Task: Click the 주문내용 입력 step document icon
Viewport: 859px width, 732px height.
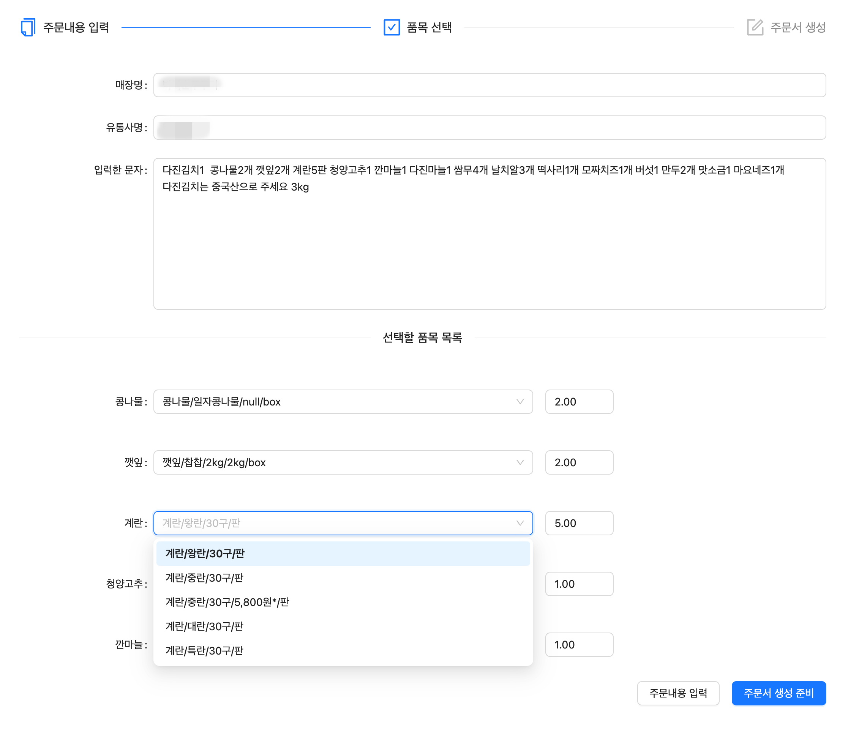Action: coord(28,27)
